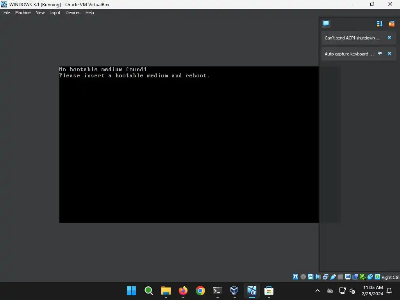Image resolution: width=400 pixels, height=300 pixels.
Task: Restore down the VirtualBox window
Action: click(372, 4)
